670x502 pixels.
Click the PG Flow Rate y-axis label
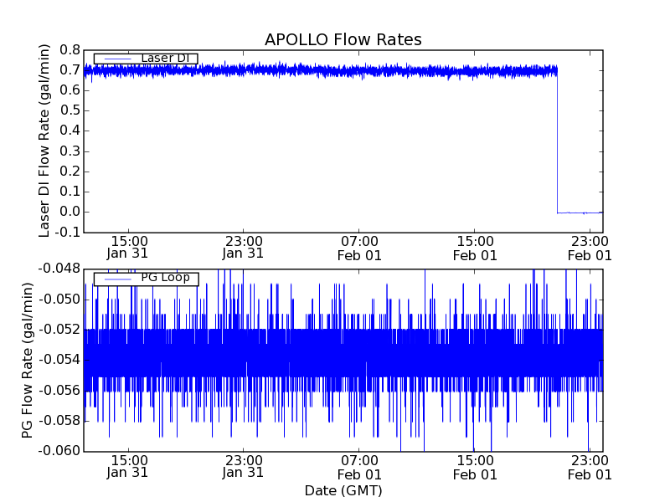(27, 361)
